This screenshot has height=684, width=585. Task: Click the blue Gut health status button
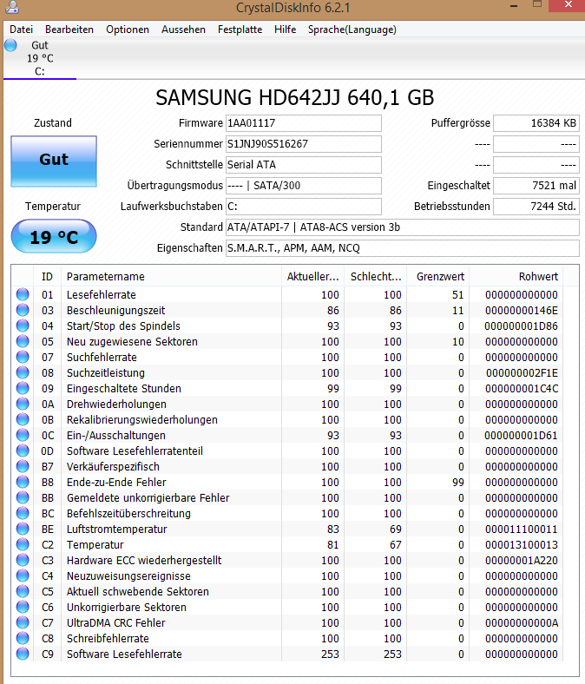tap(54, 161)
